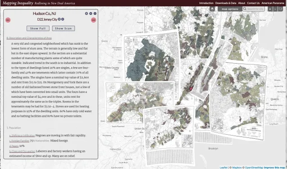The height and width of the screenshot is (169, 287).
Task: Click the Queens label on map
Action: (x=275, y=99)
